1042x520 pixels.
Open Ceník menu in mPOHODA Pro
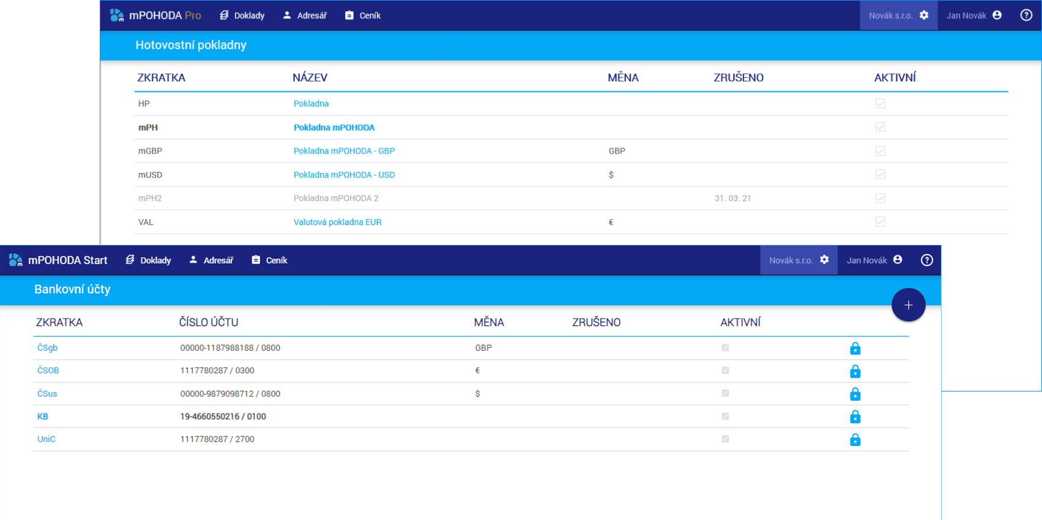point(363,15)
